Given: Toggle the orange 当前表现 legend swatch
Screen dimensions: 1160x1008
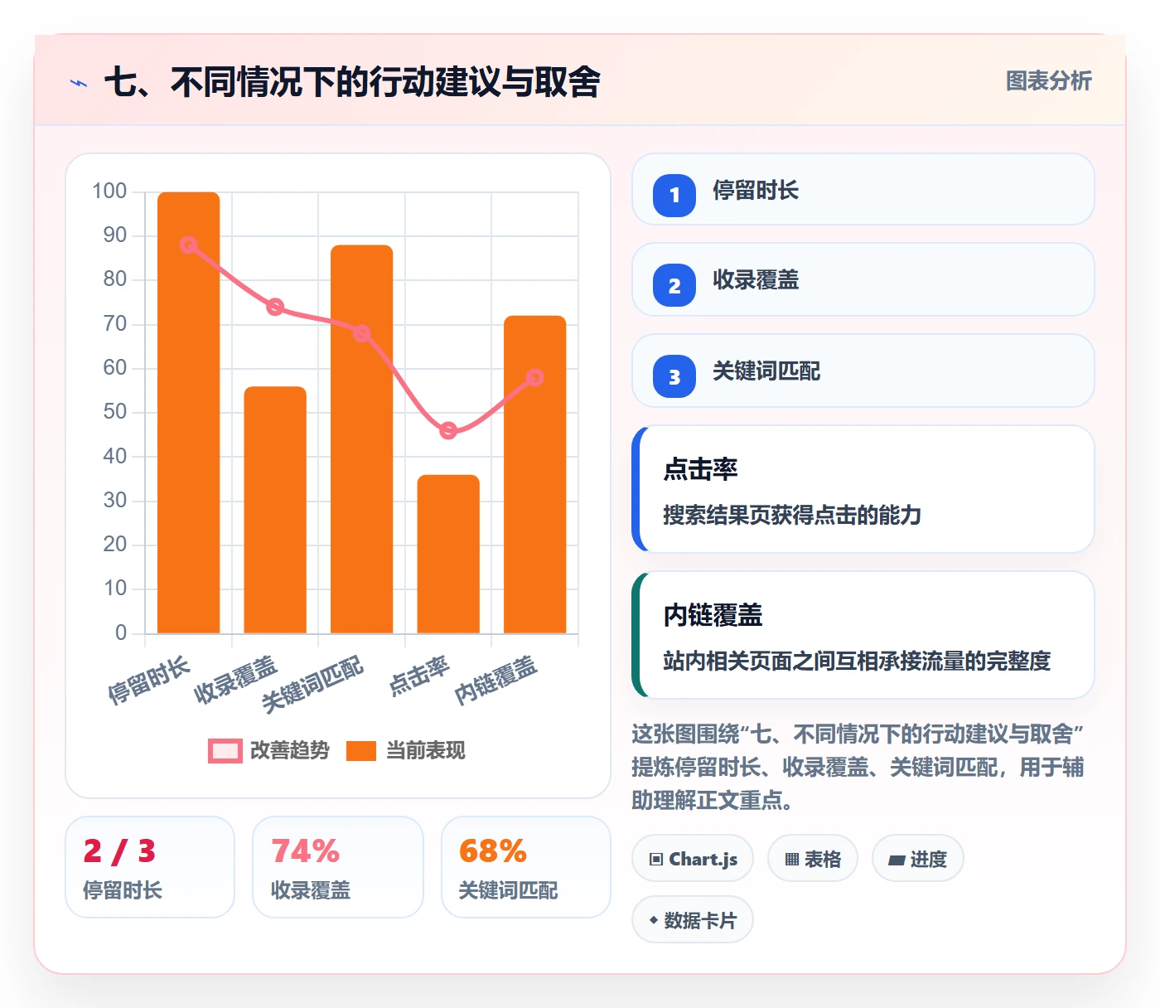Looking at the screenshot, I should click(x=361, y=750).
